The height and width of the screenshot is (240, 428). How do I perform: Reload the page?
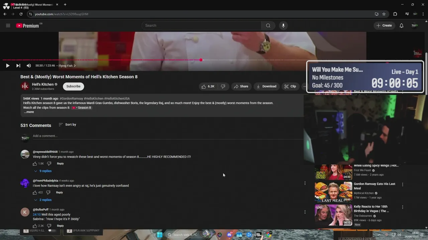point(21,14)
